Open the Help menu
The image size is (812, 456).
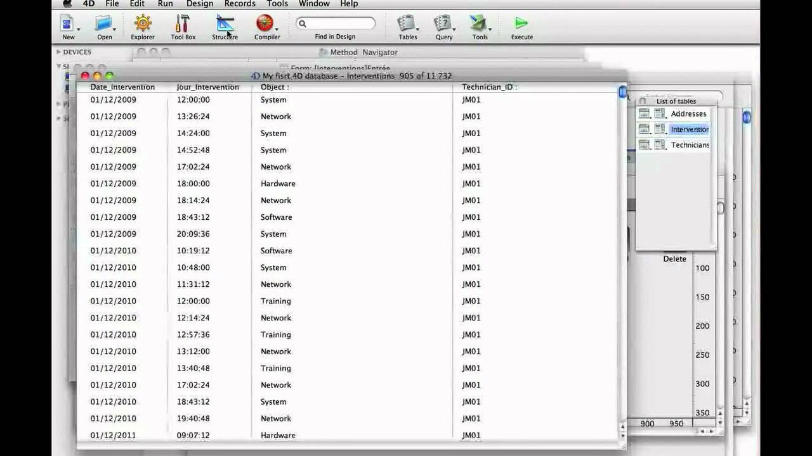pyautogui.click(x=349, y=4)
